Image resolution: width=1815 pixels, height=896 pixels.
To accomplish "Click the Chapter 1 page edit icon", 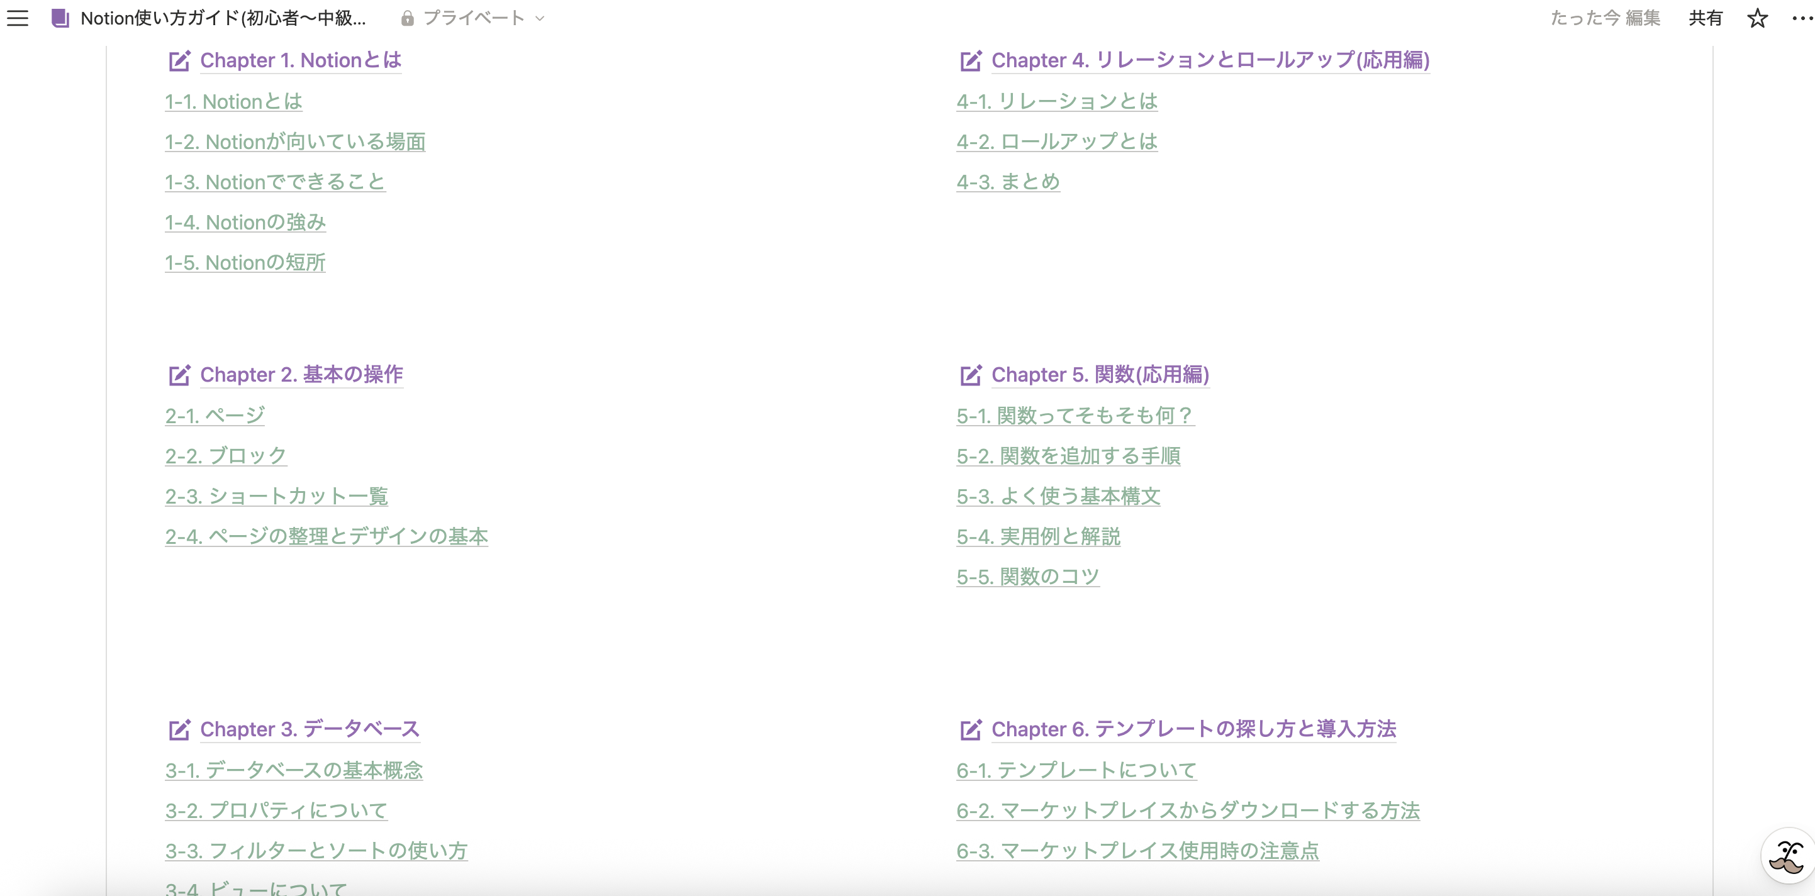I will click(x=179, y=61).
